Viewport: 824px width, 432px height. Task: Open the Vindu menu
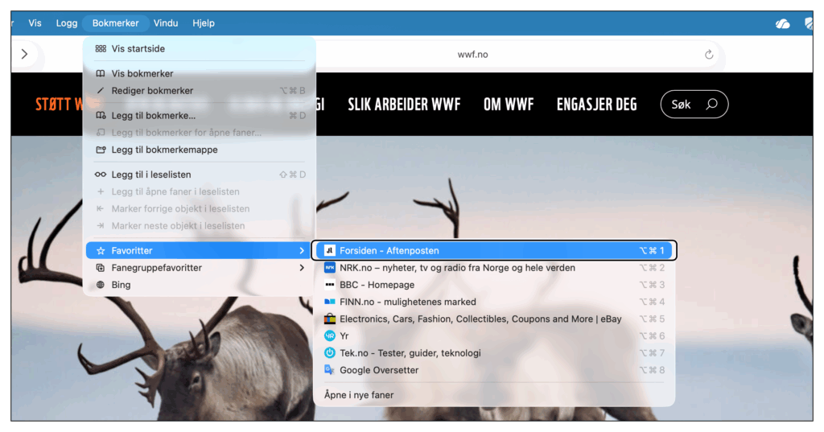(166, 23)
